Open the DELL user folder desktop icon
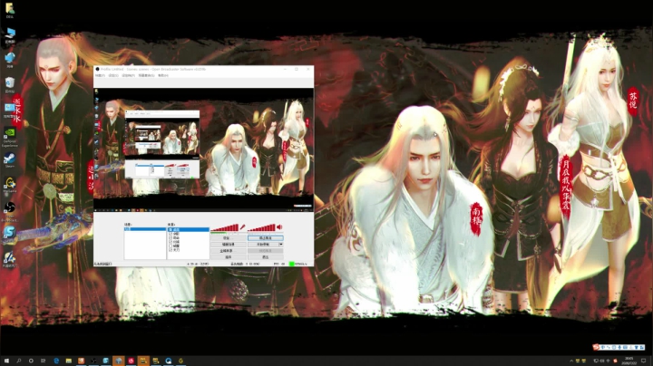The width and height of the screenshot is (653, 366). click(10, 9)
